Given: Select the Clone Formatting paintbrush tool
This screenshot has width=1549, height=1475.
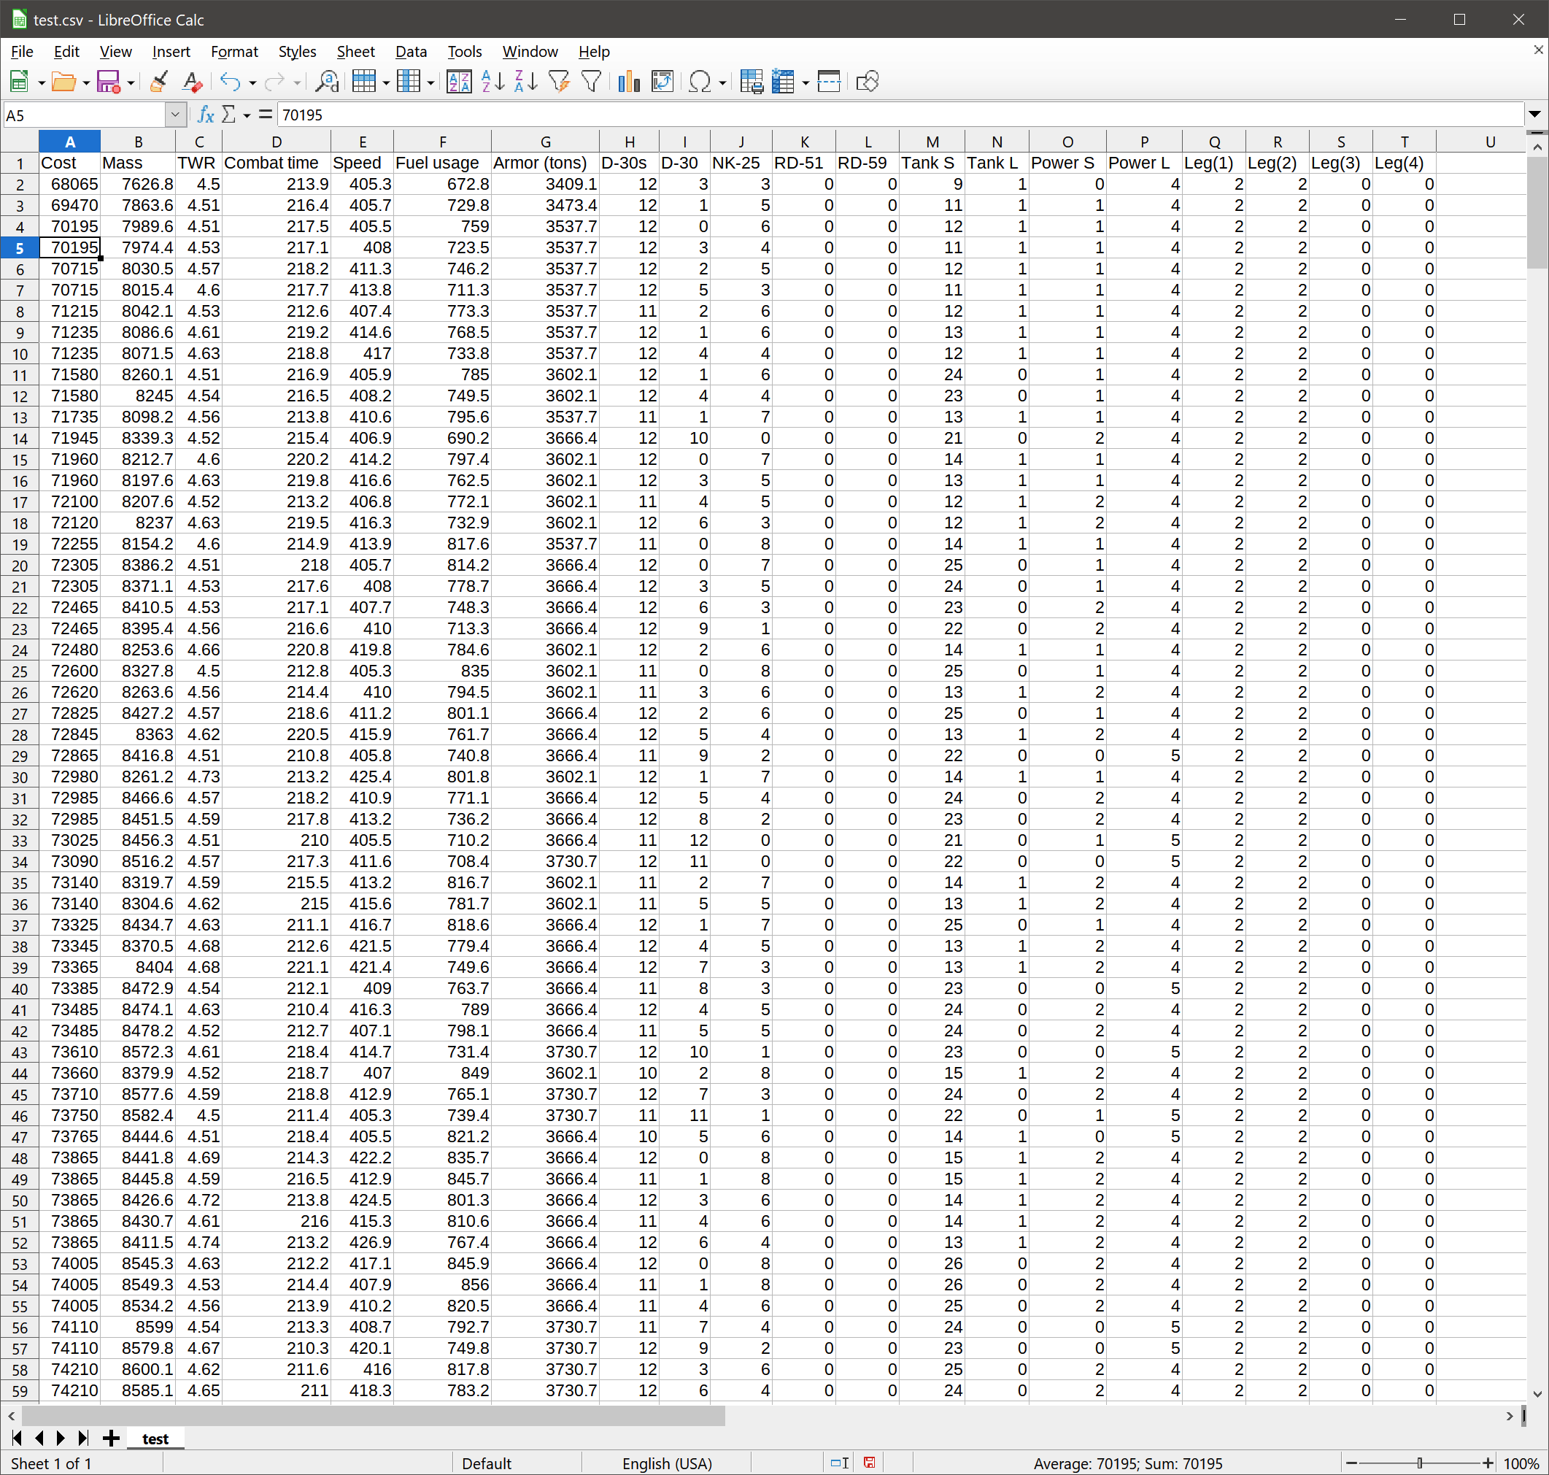Looking at the screenshot, I should (x=159, y=82).
